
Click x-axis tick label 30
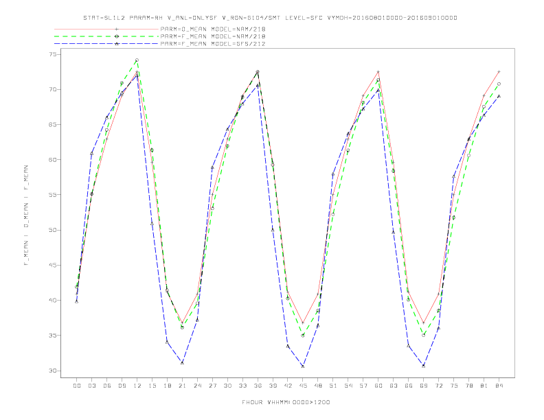227,386
